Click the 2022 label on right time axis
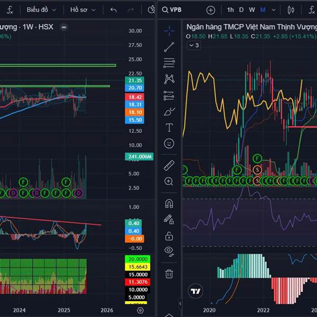 point(263,310)
